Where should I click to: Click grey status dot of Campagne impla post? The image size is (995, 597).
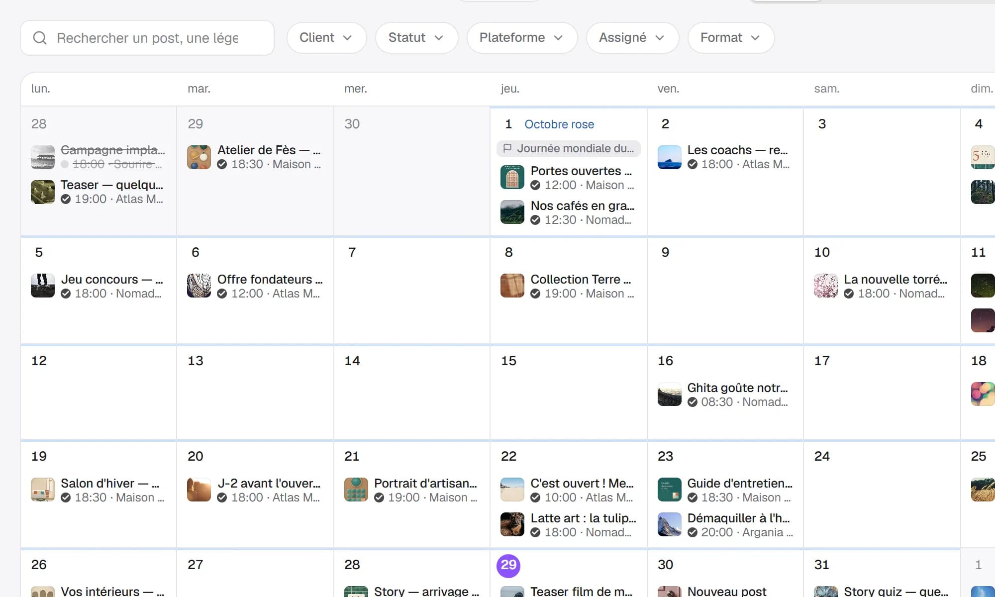65,164
